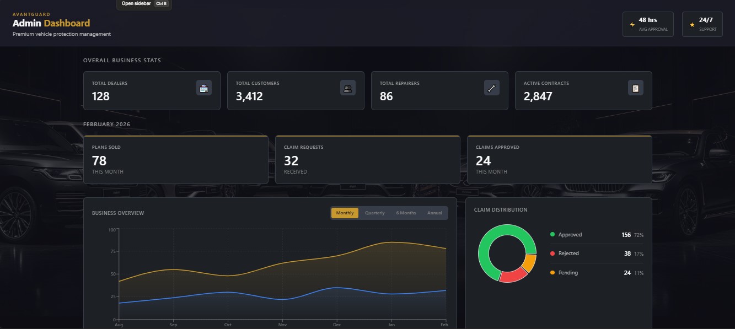Image resolution: width=735 pixels, height=329 pixels.
Task: Click the lightning bolt icon beside 48 hrs
Action: tap(632, 25)
